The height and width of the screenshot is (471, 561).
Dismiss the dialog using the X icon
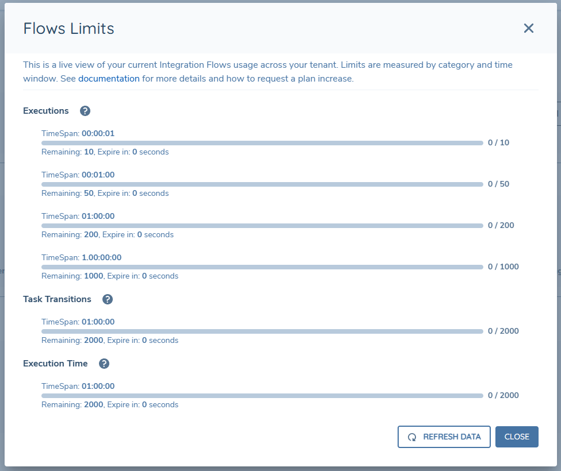[x=528, y=28]
